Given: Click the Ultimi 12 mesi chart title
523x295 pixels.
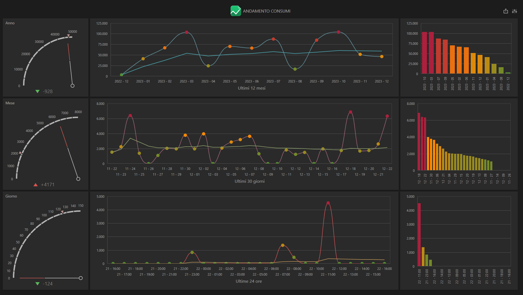Looking at the screenshot, I should coord(252,88).
